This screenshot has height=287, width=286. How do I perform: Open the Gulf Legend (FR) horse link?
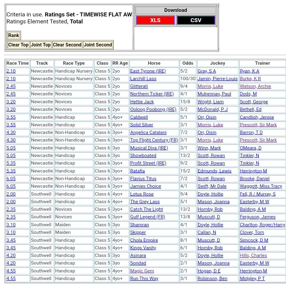(x=147, y=217)
